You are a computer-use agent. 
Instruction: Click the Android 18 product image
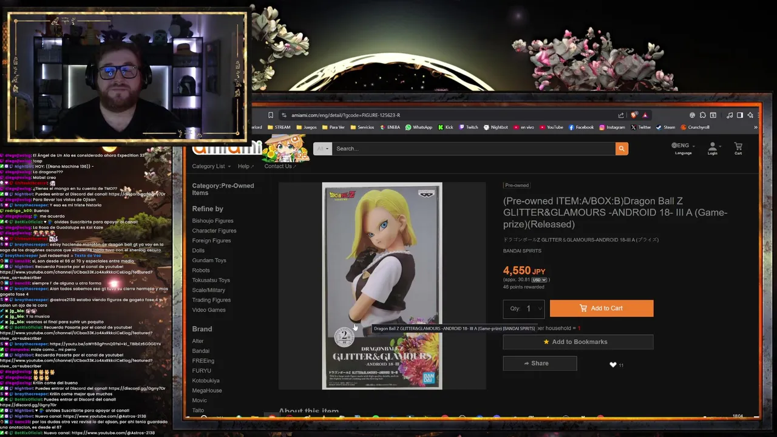point(382,286)
